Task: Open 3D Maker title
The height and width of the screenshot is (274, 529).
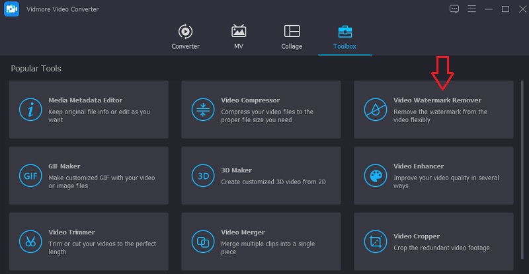Action: (x=236, y=170)
